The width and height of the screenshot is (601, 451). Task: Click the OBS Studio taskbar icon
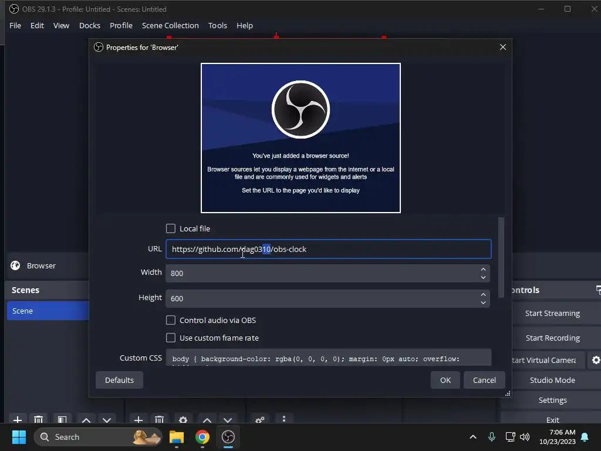[228, 437]
